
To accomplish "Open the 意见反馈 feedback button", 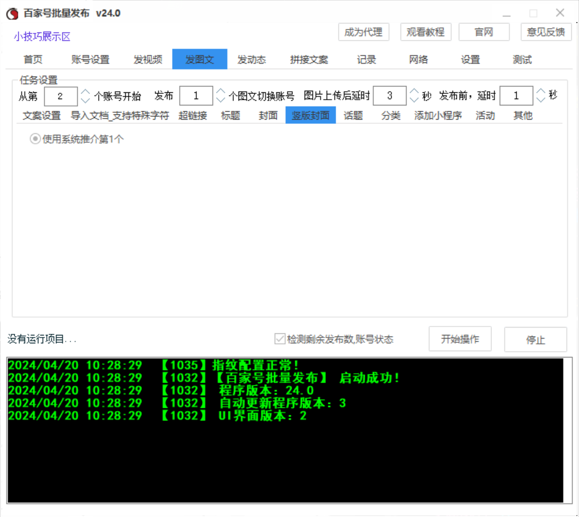I will [x=546, y=32].
